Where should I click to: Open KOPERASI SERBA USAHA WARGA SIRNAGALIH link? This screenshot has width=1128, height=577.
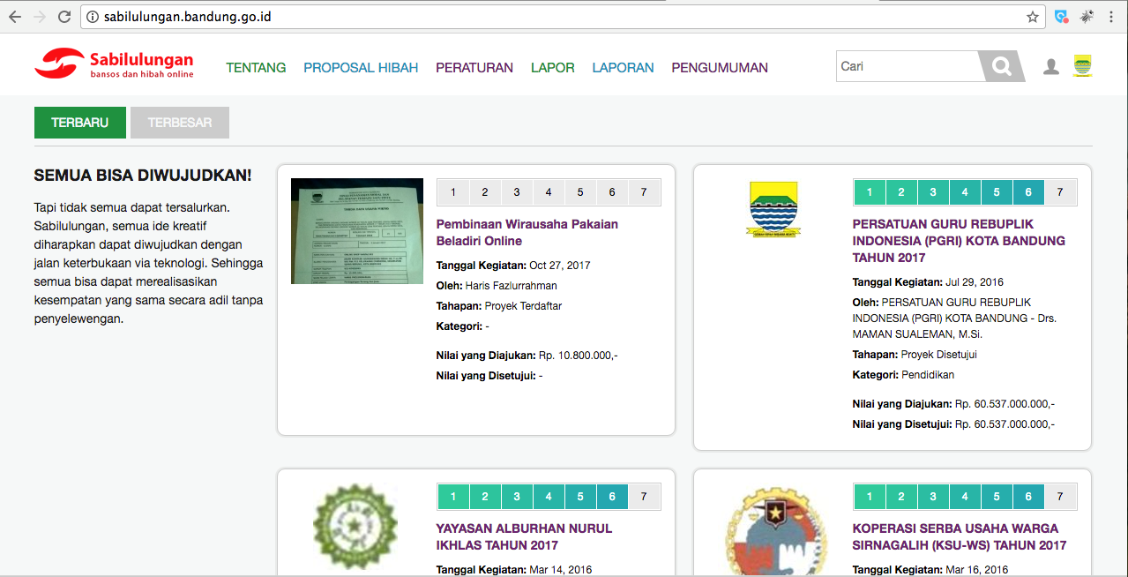[960, 536]
